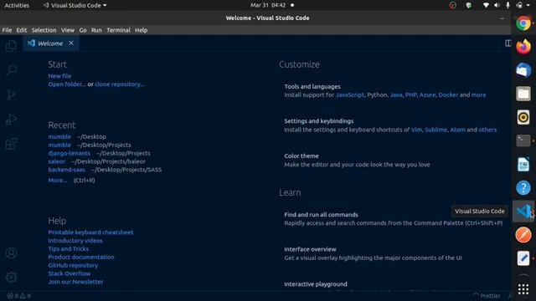Open the File menu
Screen dimensions: 536x301
(7, 30)
